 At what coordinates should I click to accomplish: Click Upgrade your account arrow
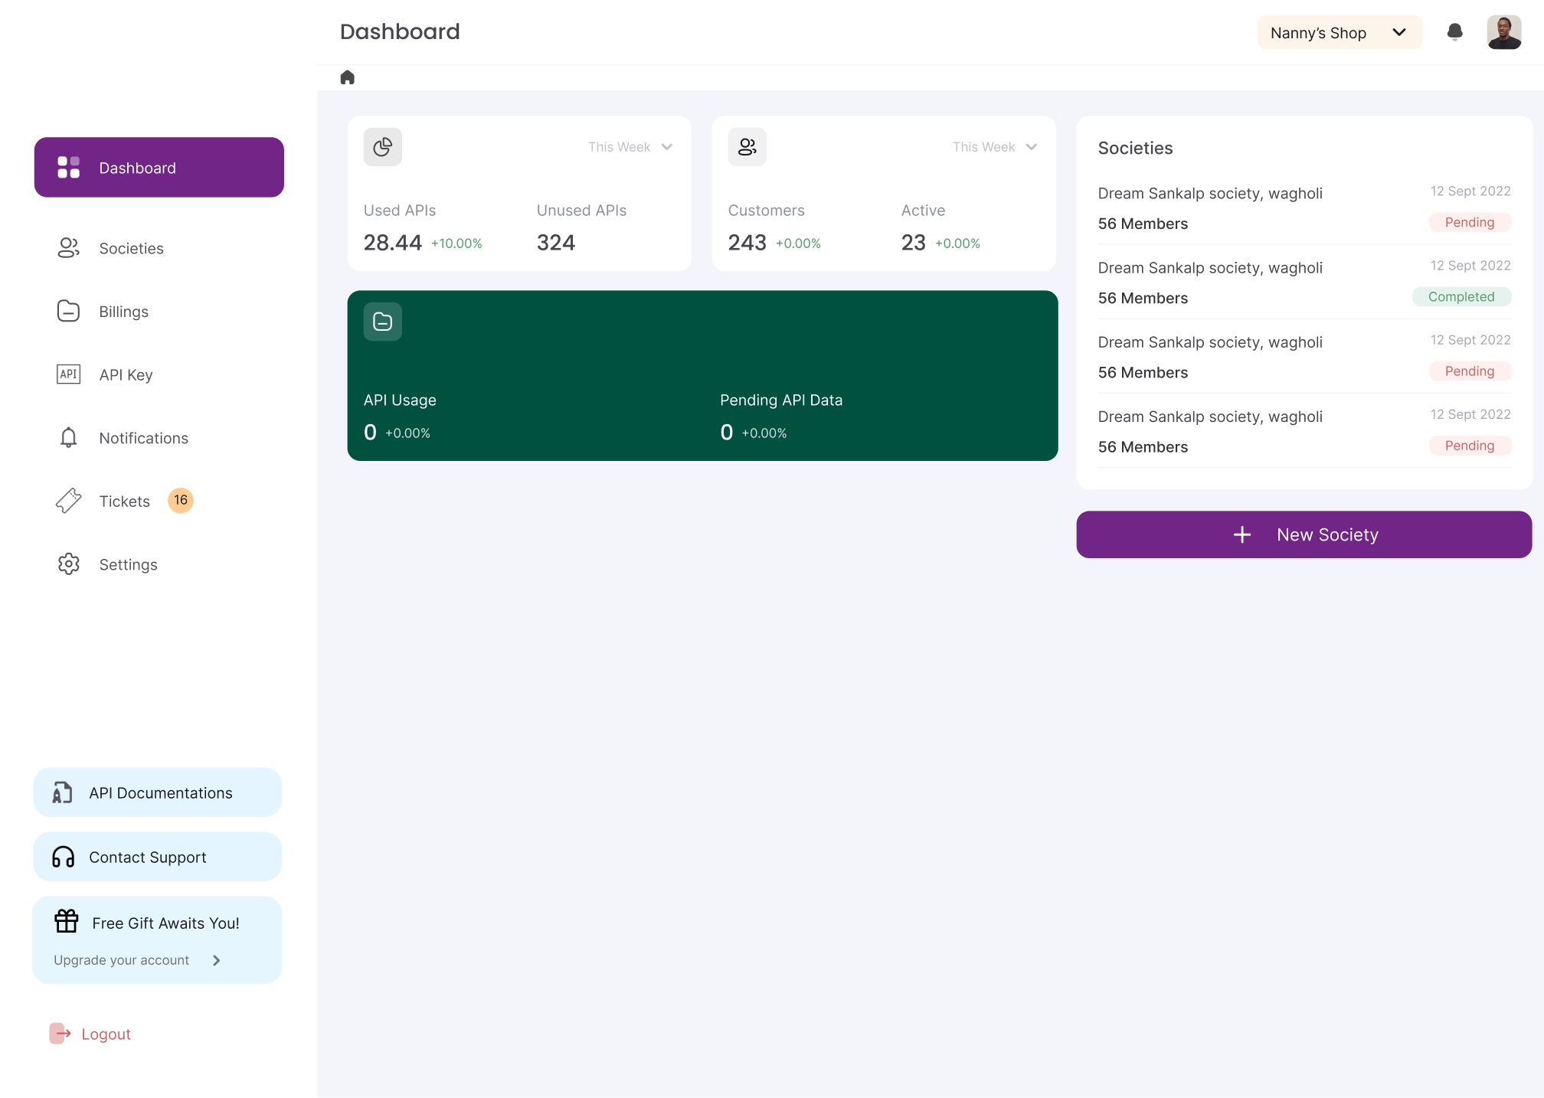216,960
